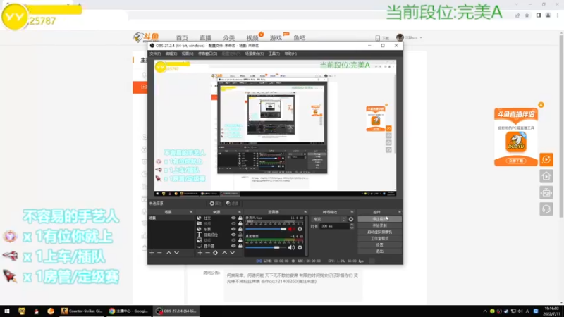Pop out the Audio Mixer dock panel
The width and height of the screenshot is (564, 317).
305,212
